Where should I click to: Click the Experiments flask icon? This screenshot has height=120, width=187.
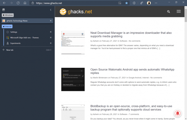tap(8, 43)
